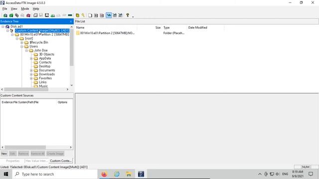
Task: Click the Add Evidence Item toolbar icon
Action: [x=5, y=15]
